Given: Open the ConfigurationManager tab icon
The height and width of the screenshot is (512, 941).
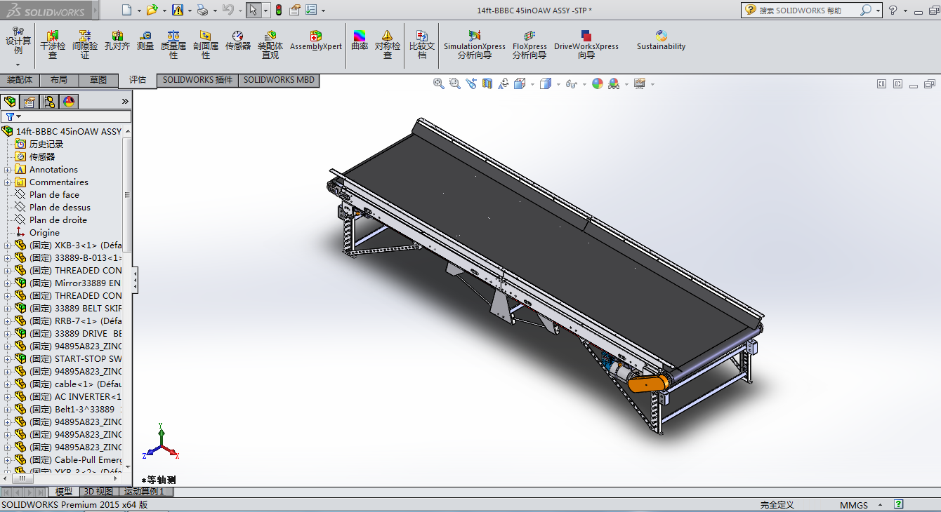Looking at the screenshot, I should click(49, 102).
